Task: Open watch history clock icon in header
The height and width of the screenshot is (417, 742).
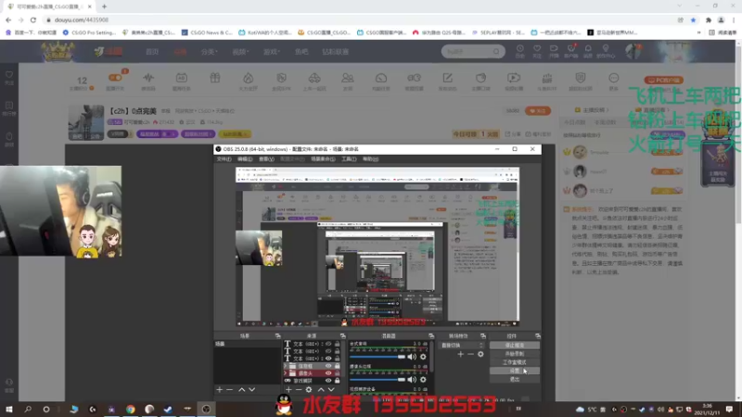Action: (x=520, y=49)
